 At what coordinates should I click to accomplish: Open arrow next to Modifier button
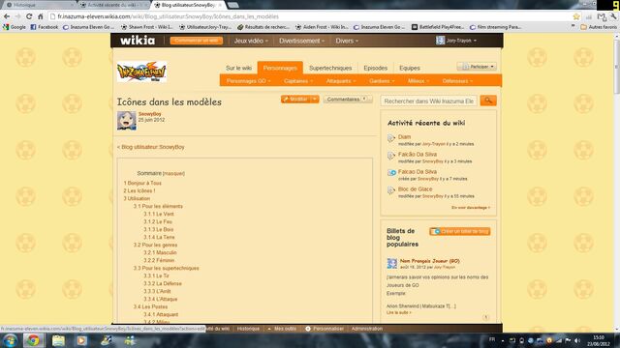tap(315, 99)
